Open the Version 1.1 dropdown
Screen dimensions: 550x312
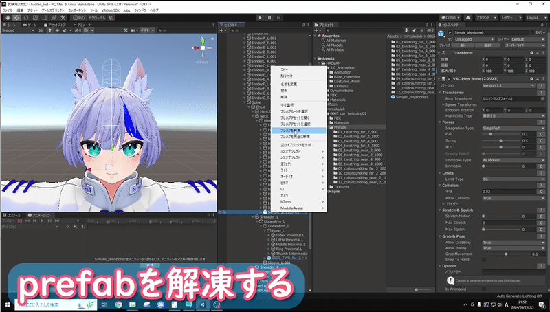tap(509, 85)
